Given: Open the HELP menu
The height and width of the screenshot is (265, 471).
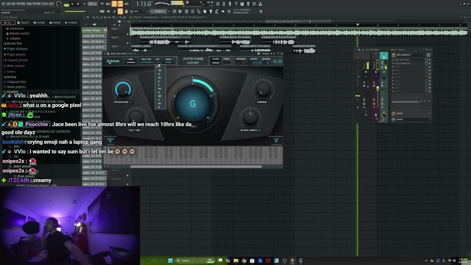Looking at the screenshot, I should point(52,4).
